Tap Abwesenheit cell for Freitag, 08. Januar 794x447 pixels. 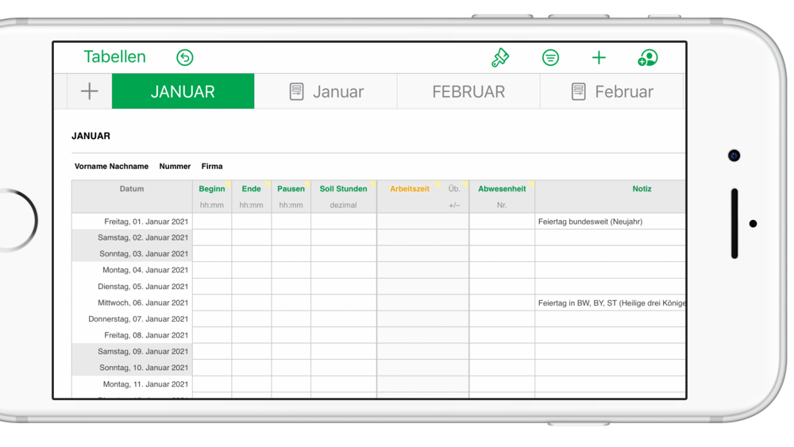[502, 335]
